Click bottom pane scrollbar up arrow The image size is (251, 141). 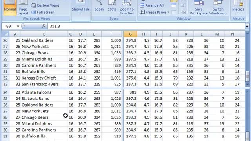[247, 92]
